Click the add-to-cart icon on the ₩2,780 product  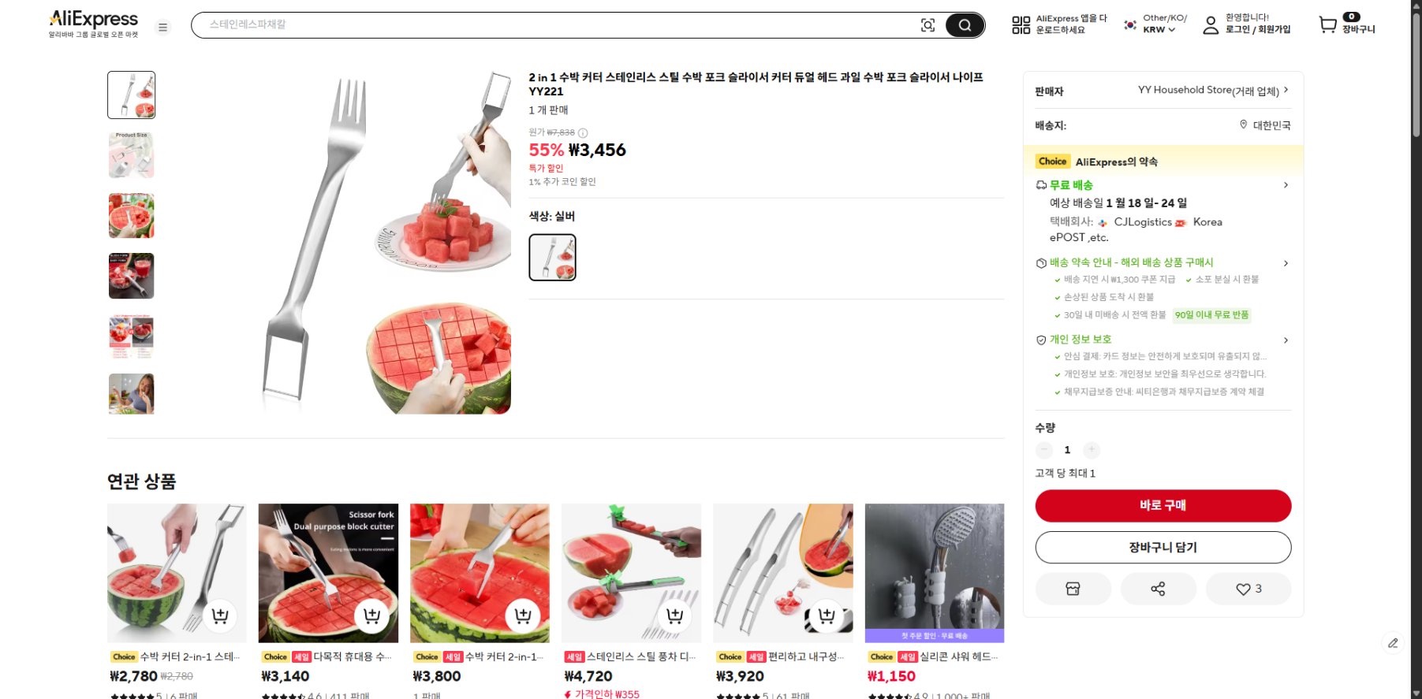(220, 617)
